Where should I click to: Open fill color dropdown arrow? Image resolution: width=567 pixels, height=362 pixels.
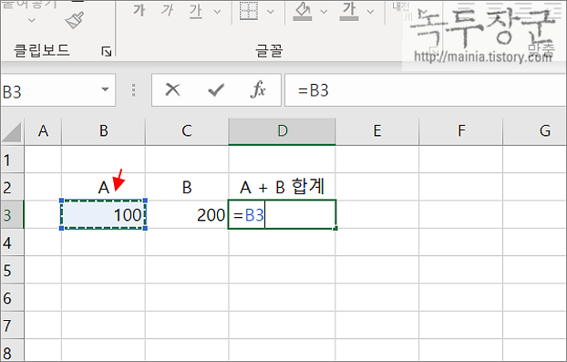(x=324, y=12)
